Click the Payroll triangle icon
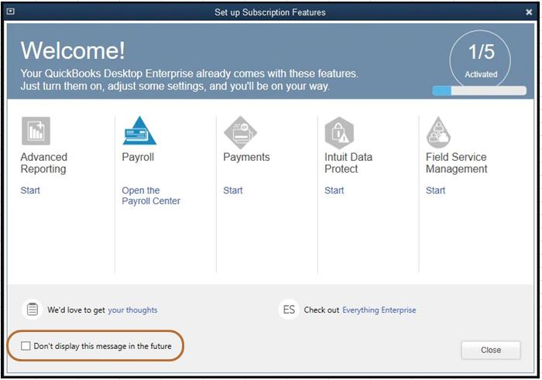Image resolution: width=542 pixels, height=380 pixels. pos(139,132)
